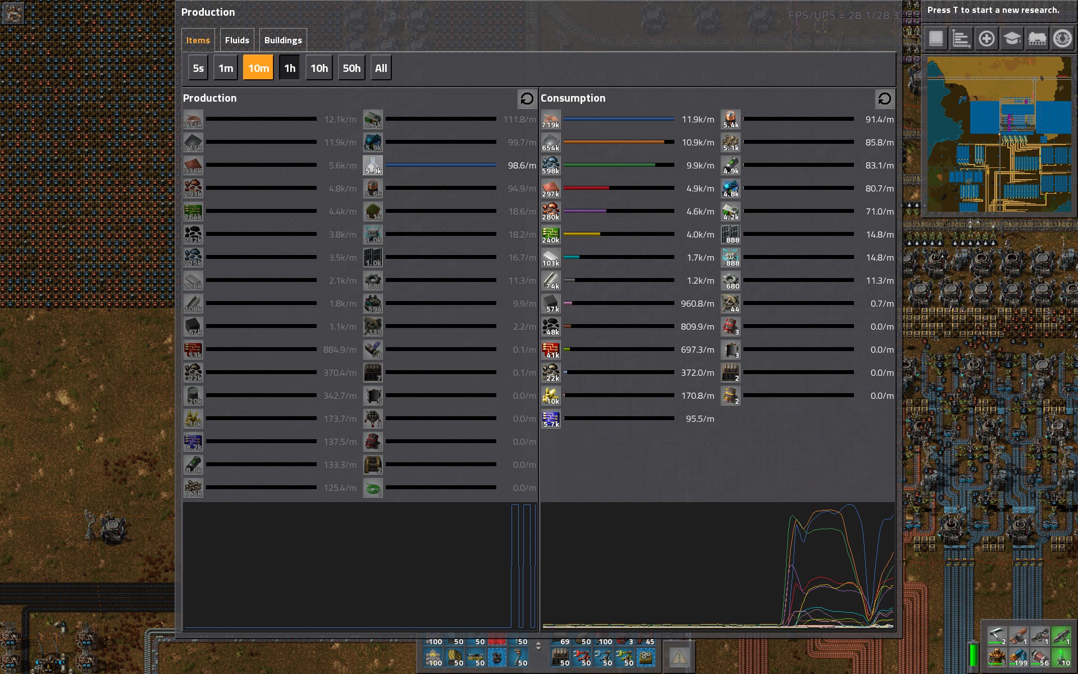This screenshot has width=1078, height=674.
Task: Click the minimap in top-right corner
Action: (999, 134)
